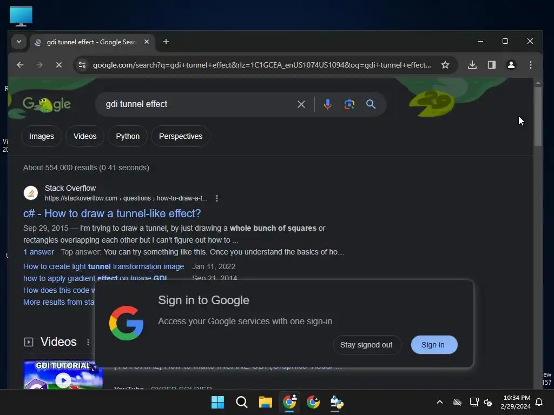Open Videos section options menu
Viewport: 554px width, 415px height.
pos(88,342)
